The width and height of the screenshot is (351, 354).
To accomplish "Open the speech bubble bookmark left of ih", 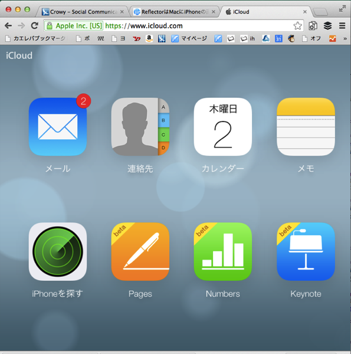I will [231, 39].
